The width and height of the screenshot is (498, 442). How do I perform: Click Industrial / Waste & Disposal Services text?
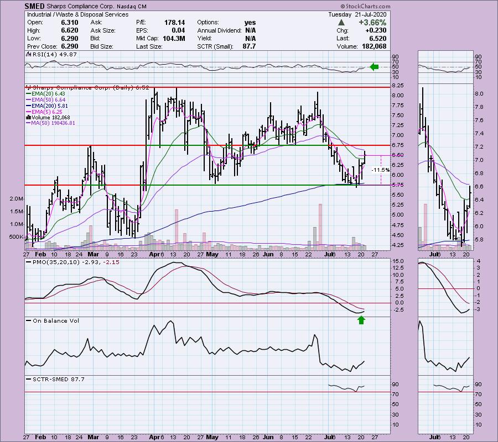tap(78, 14)
